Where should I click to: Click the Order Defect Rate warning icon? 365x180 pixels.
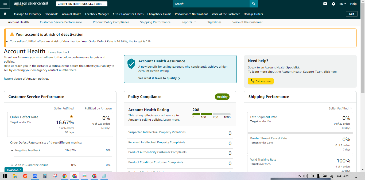click(x=71, y=116)
